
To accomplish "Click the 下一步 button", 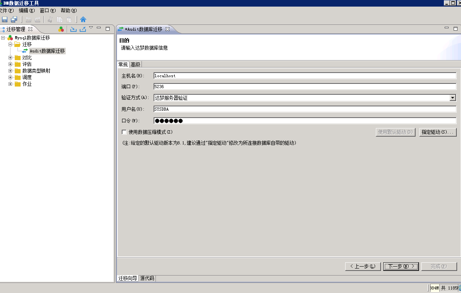I will (x=401, y=267).
